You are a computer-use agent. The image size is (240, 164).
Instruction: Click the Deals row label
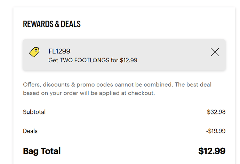tap(30, 131)
